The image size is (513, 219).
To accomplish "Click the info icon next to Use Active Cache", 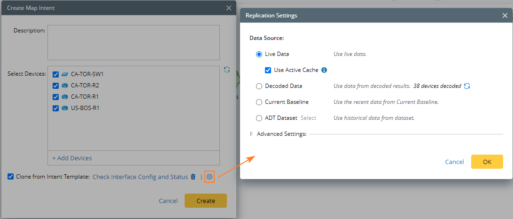I will tap(324, 70).
